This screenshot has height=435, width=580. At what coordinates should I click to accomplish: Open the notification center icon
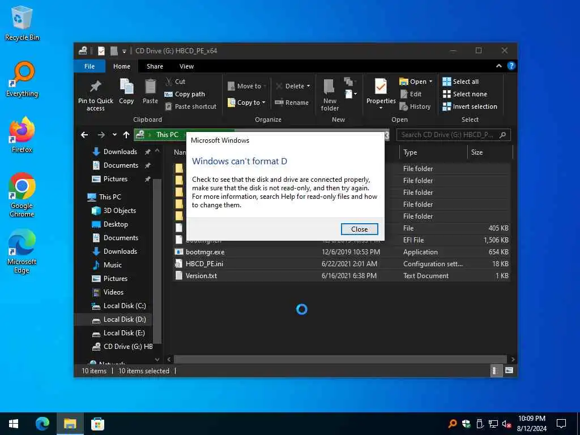pos(561,424)
